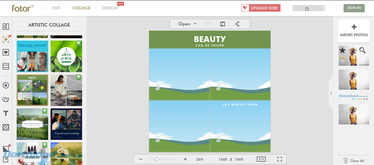Click the CAN BE FOUND subtitle on canvas
Image resolution: width=374 pixels, height=165 pixels.
click(210, 45)
